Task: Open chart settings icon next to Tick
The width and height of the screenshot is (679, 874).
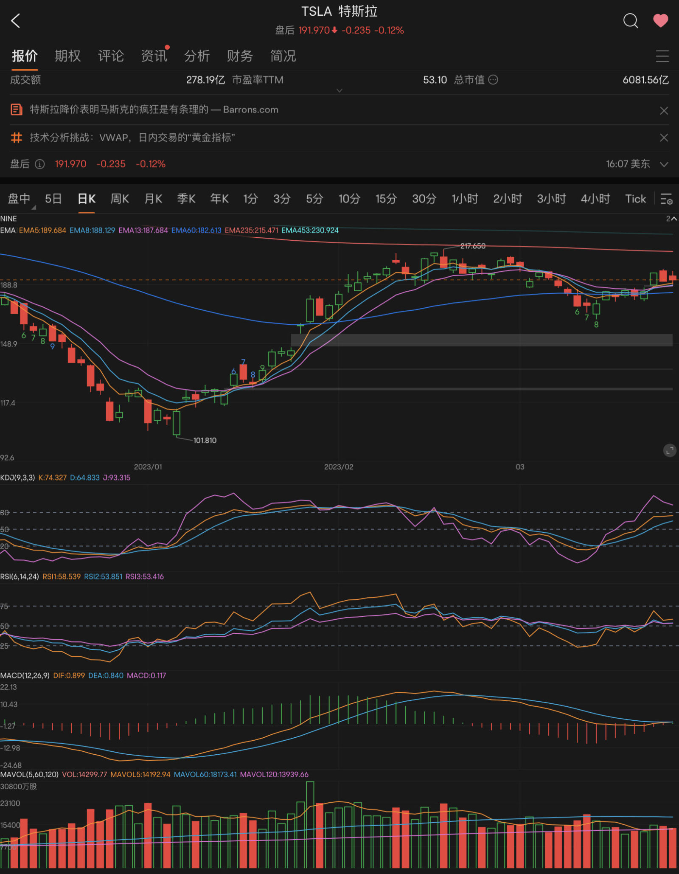Action: tap(666, 199)
